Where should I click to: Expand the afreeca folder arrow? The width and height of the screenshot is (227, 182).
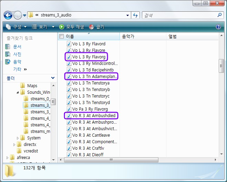click(7, 158)
